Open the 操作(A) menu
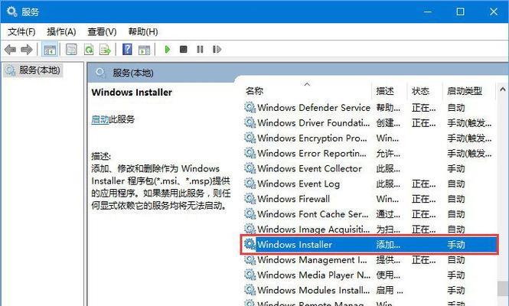This screenshot has height=306, width=509. [x=61, y=32]
